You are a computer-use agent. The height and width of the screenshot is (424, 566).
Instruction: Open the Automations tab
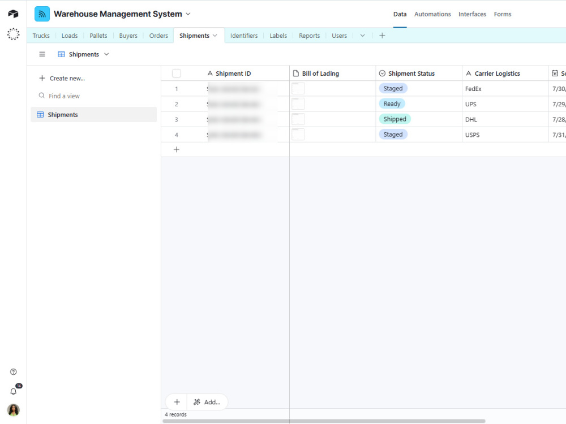(x=432, y=14)
